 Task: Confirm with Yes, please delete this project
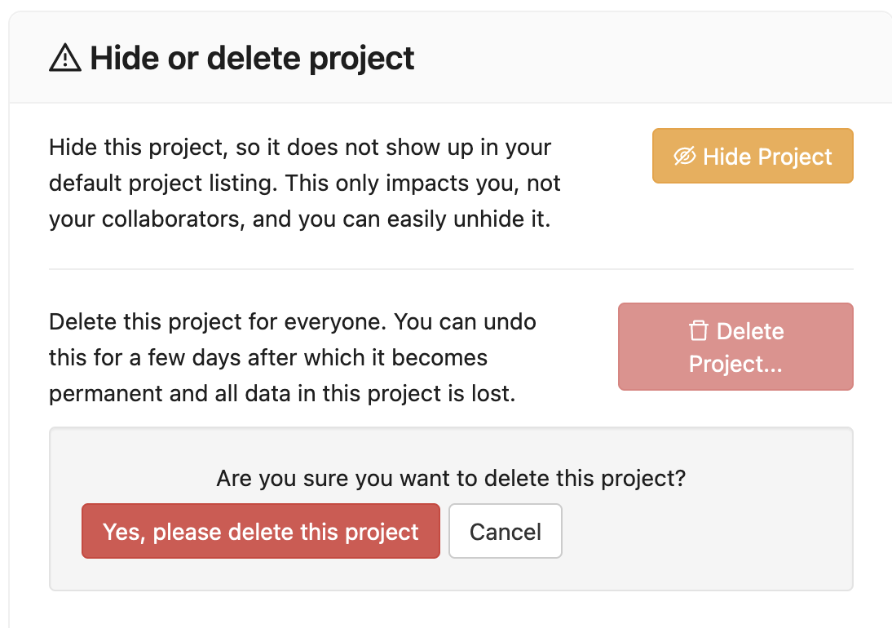[x=260, y=532]
